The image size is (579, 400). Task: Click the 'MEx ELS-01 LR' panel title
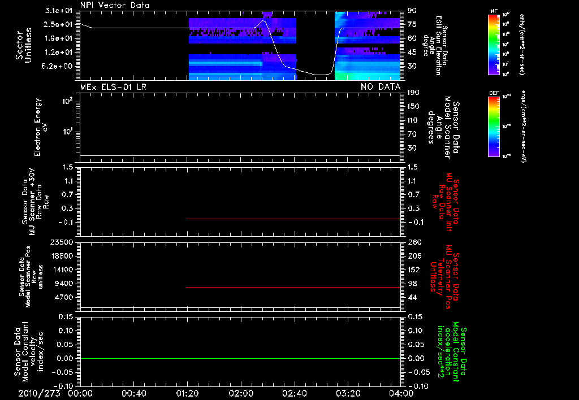tap(113, 87)
